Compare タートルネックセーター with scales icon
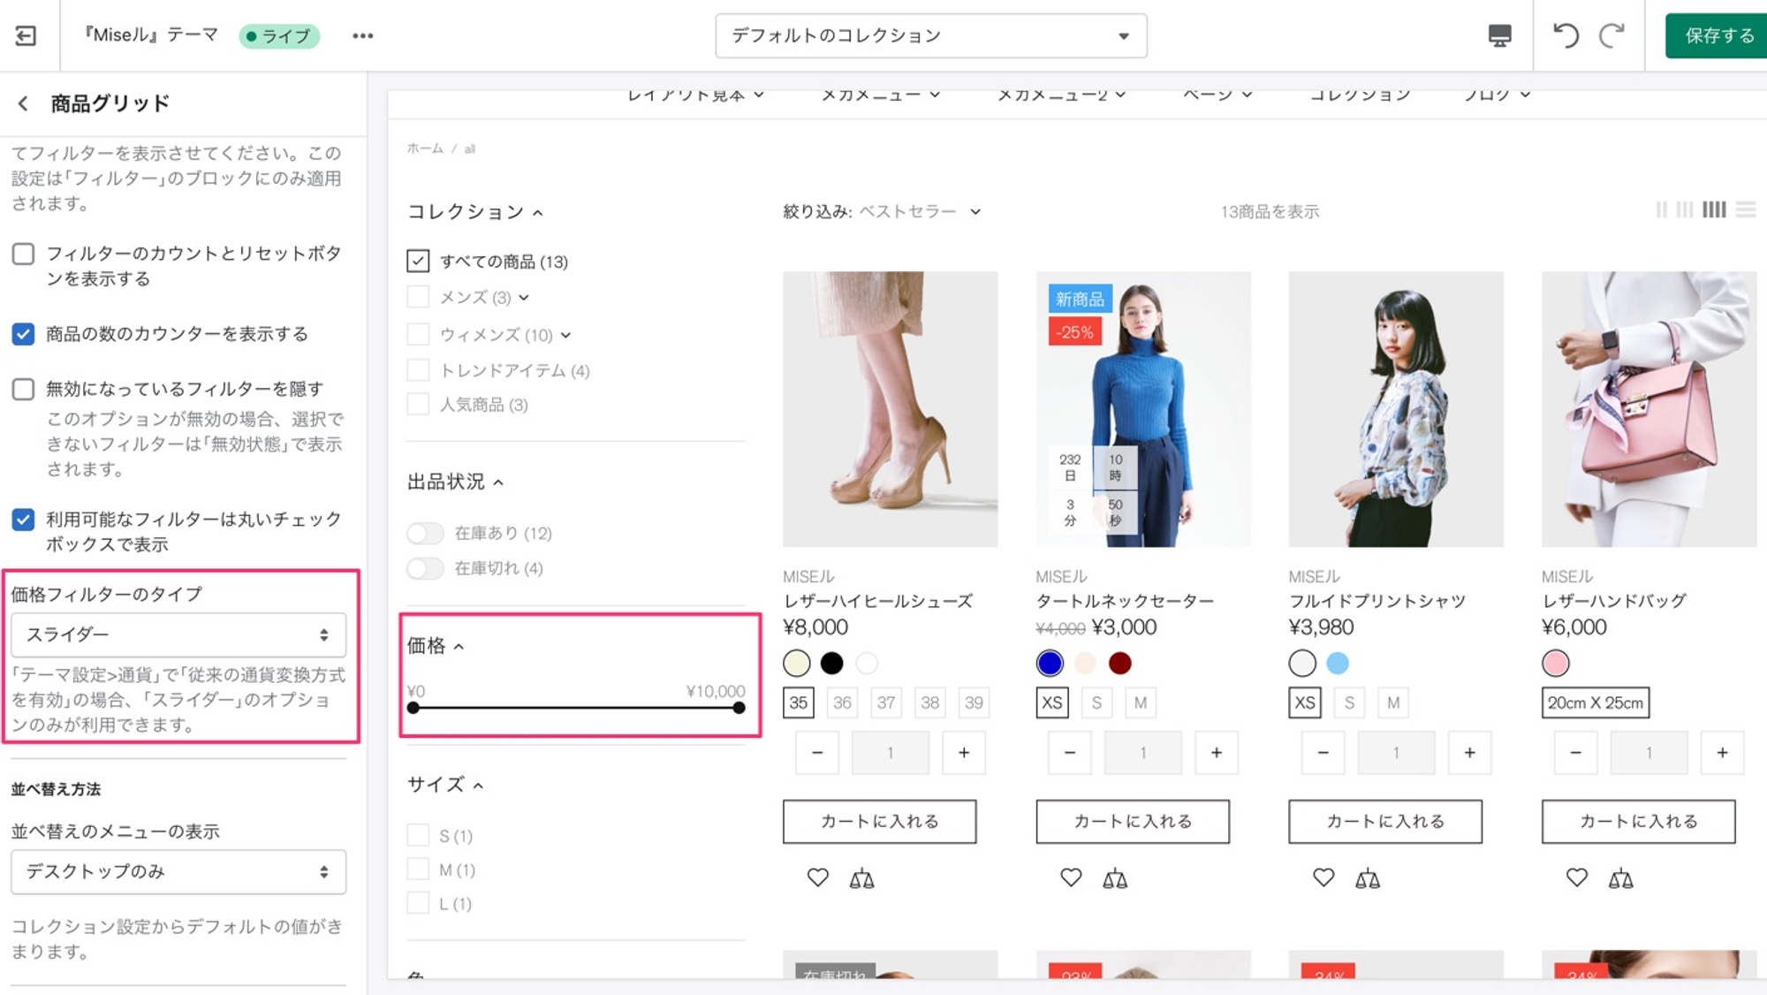 coord(1115,878)
